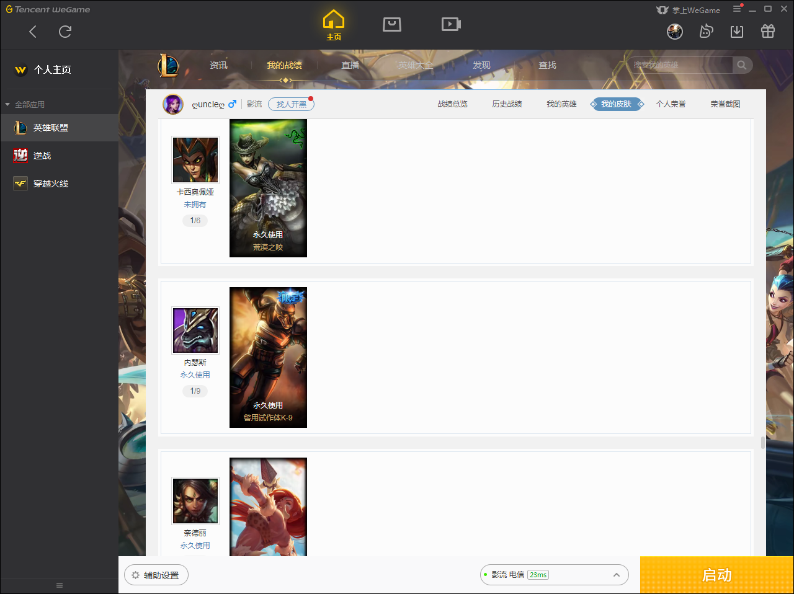Viewport: 794px width, 594px height.
Task: Click the vertical scrollbar thumb
Action: pyautogui.click(x=762, y=443)
